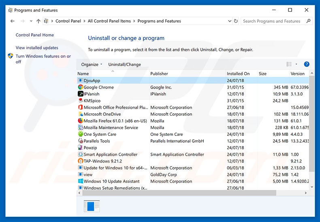Click the vertical scrollbar up arrow
Screen dimensions: 320x222
312,73
